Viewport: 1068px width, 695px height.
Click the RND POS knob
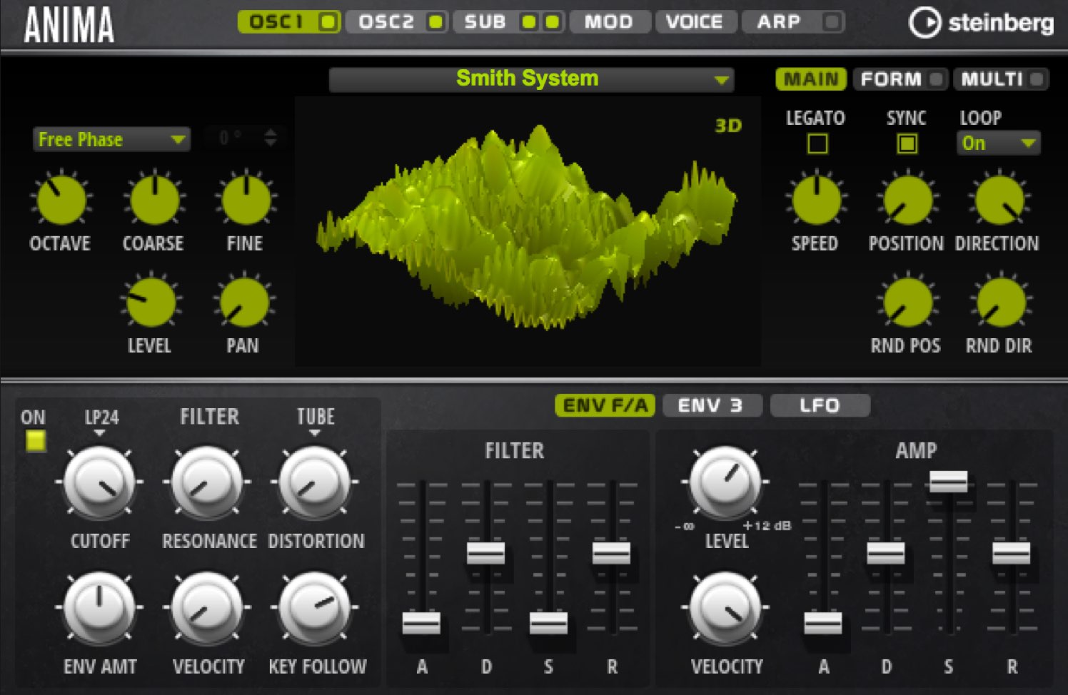pyautogui.click(x=907, y=303)
